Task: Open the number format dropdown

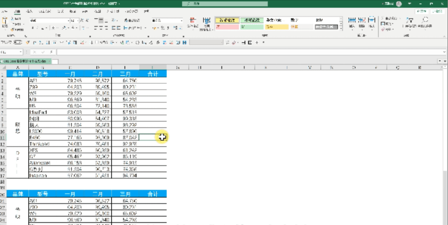Action: (181, 21)
